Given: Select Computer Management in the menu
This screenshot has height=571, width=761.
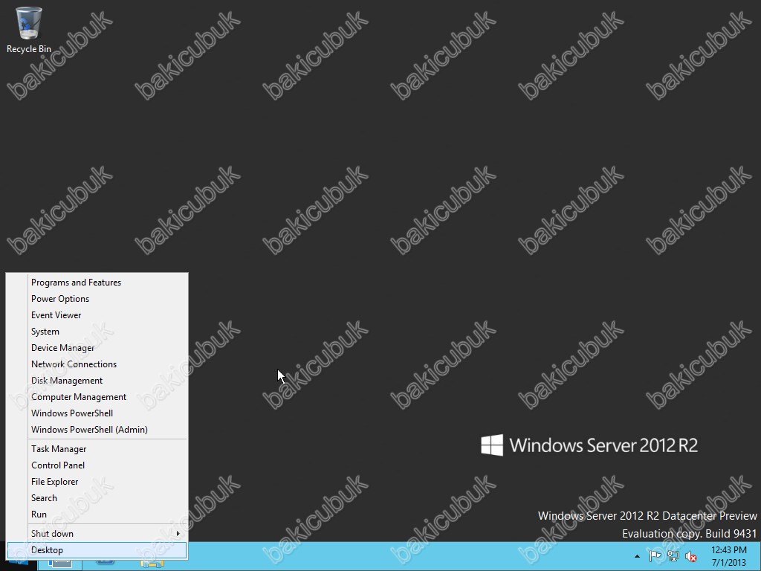Looking at the screenshot, I should coord(97,397).
